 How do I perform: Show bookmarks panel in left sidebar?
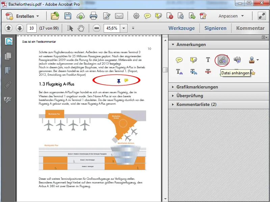click(7, 70)
